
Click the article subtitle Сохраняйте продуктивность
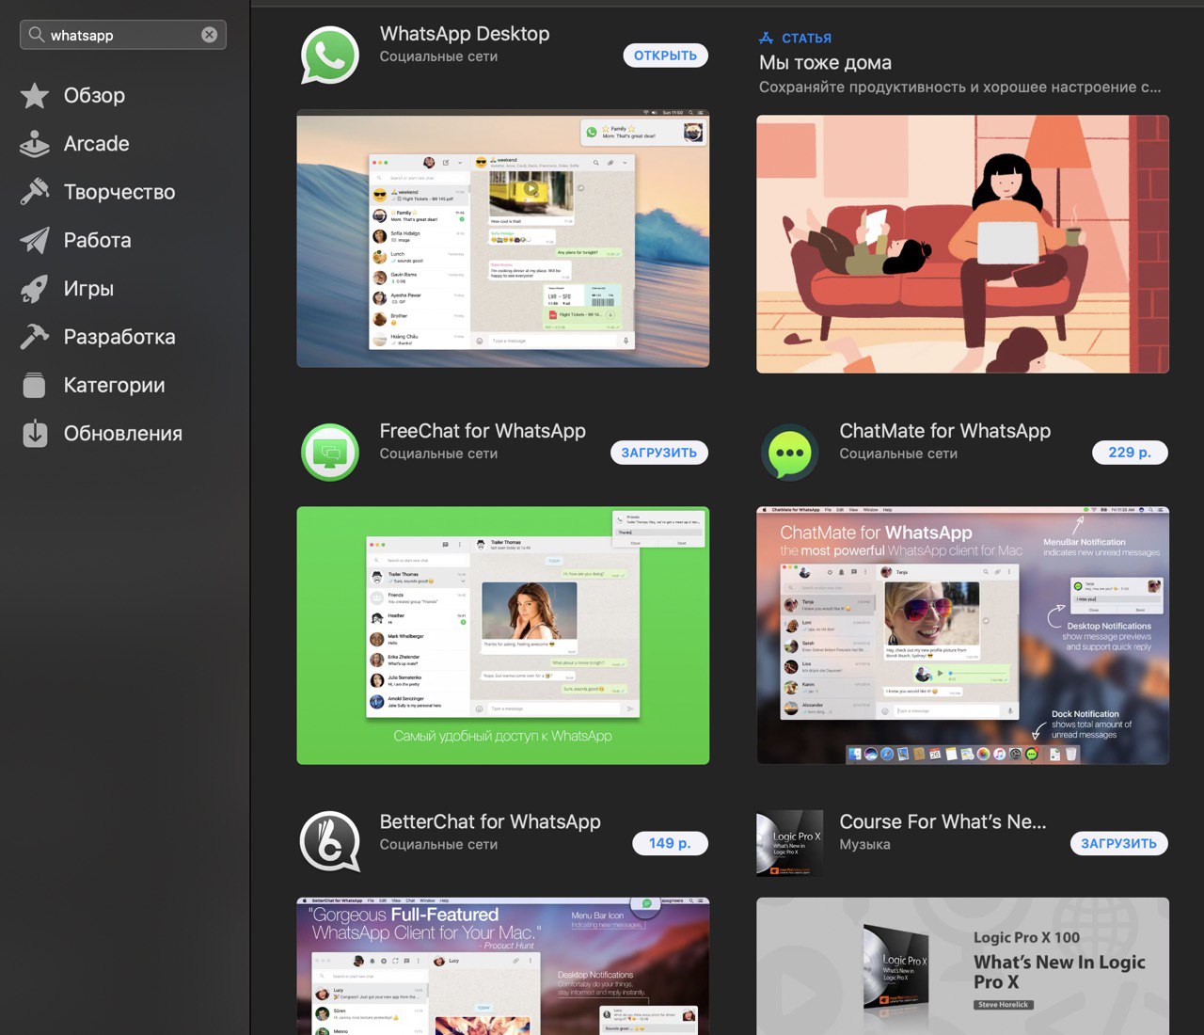(x=959, y=88)
